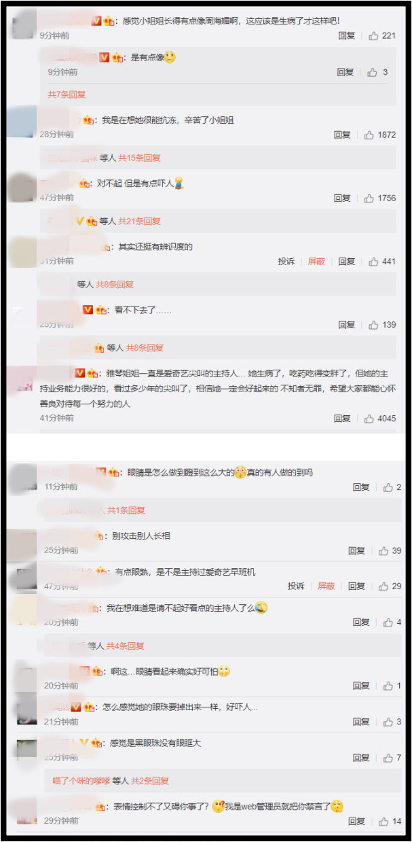The image size is (412, 842).
Task: Expand 共15条回复 replies
Action: (139, 158)
